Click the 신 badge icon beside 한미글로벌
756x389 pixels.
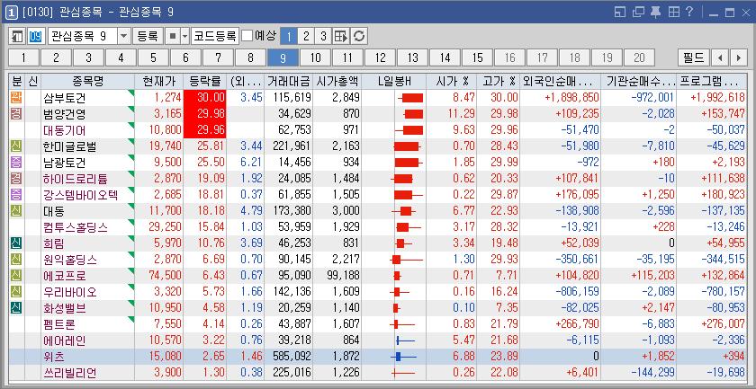(x=16, y=146)
